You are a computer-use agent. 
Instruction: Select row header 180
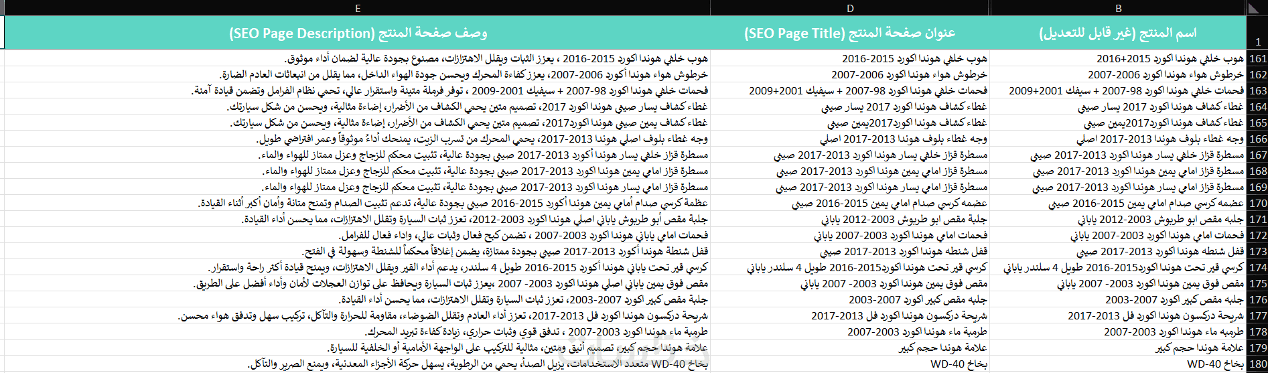1257,364
